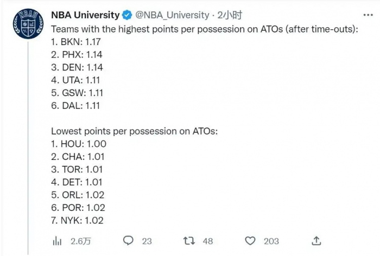The image size is (380, 256).
Task: Like the tweet with the heart icon
Action: (x=250, y=240)
